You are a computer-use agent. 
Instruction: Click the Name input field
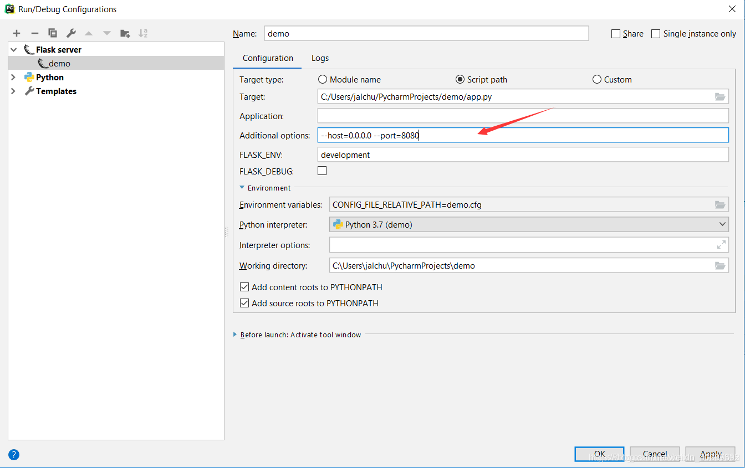pyautogui.click(x=426, y=33)
